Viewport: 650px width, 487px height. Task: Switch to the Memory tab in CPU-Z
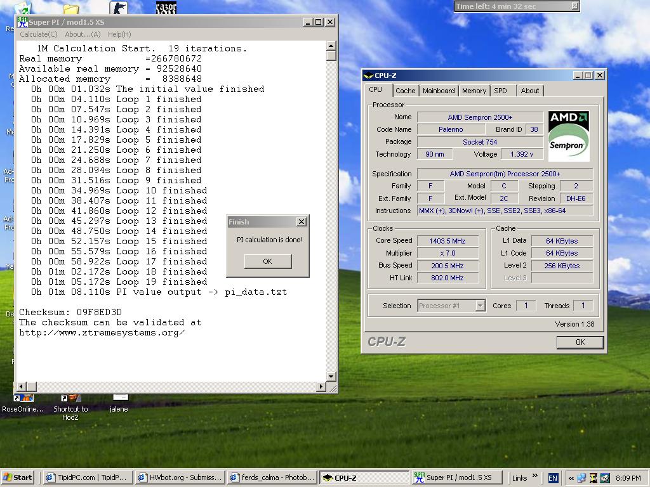(x=474, y=91)
